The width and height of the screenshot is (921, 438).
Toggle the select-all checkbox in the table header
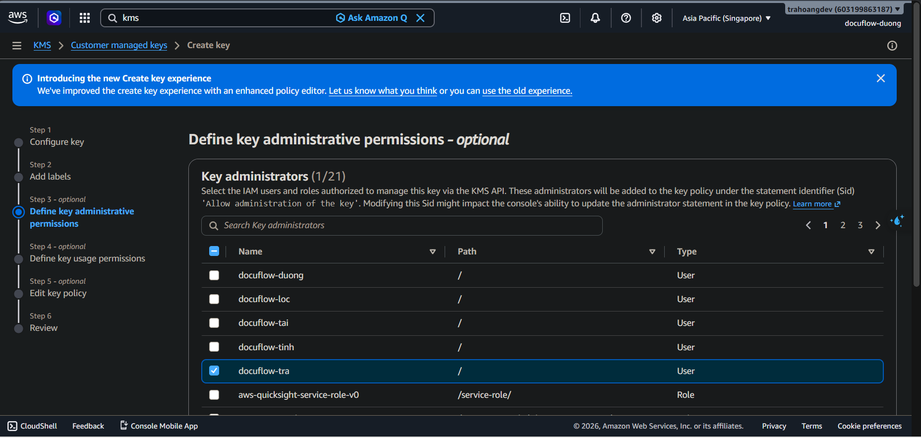point(214,251)
